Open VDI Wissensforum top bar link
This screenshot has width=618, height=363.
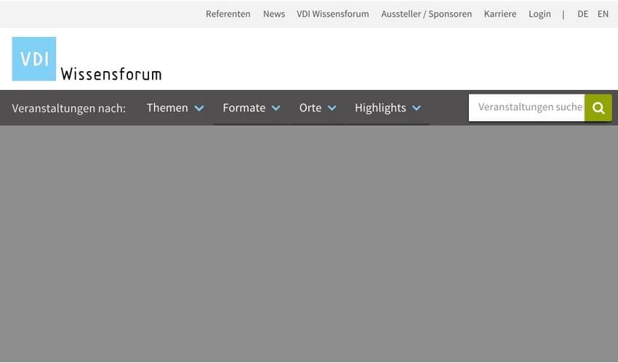pos(332,14)
